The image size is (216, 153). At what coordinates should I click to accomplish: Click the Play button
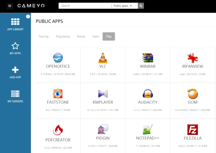(x=109, y=37)
